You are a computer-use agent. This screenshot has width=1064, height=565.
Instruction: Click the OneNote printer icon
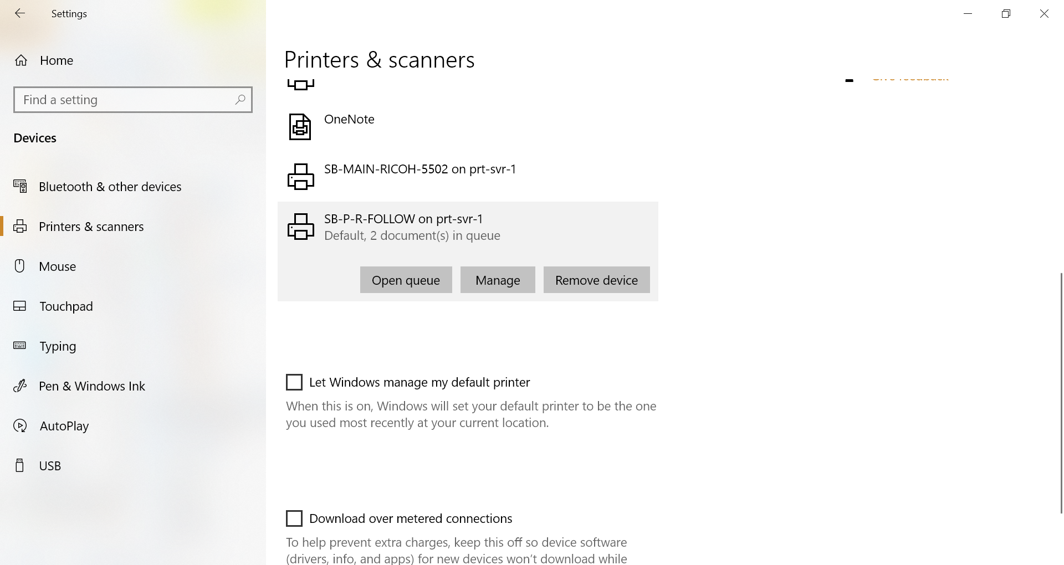[300, 126]
